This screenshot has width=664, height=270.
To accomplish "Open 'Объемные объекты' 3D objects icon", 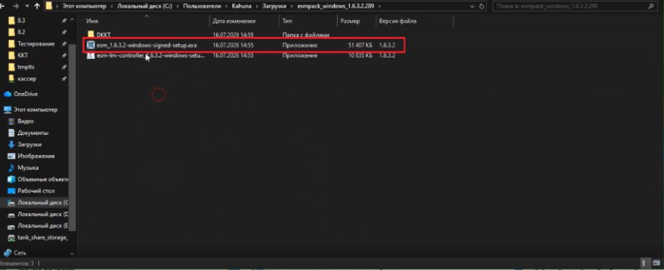I will point(12,179).
